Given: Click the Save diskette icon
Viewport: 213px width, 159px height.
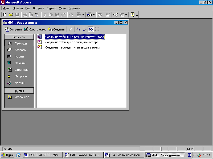Looking at the screenshot, I should click(x=17, y=15).
